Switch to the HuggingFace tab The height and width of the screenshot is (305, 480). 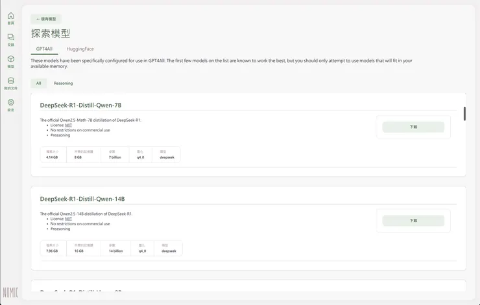pyautogui.click(x=80, y=49)
